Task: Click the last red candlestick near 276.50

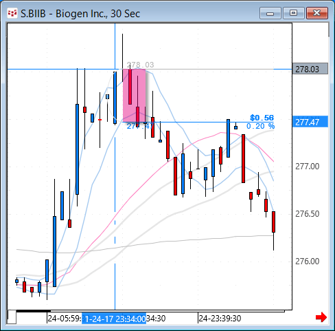Action: pyautogui.click(x=273, y=222)
